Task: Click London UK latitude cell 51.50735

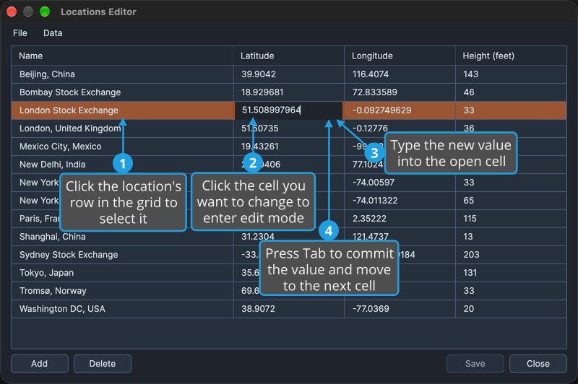Action: pos(288,128)
